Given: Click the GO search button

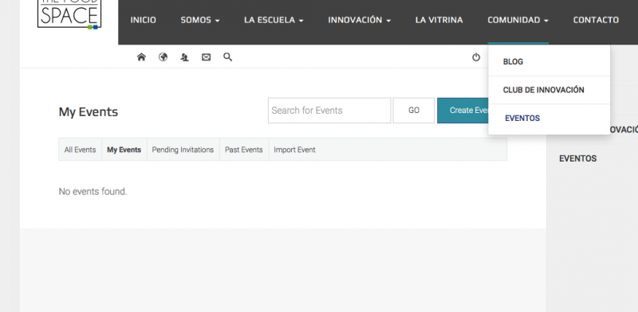Looking at the screenshot, I should tap(414, 111).
